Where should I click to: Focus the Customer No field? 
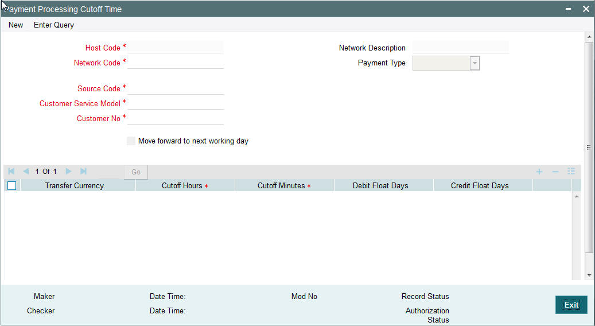click(x=176, y=118)
